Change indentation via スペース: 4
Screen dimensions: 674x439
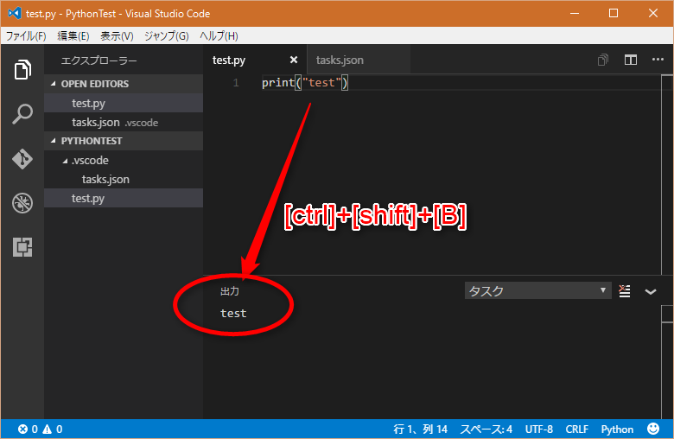click(x=486, y=429)
